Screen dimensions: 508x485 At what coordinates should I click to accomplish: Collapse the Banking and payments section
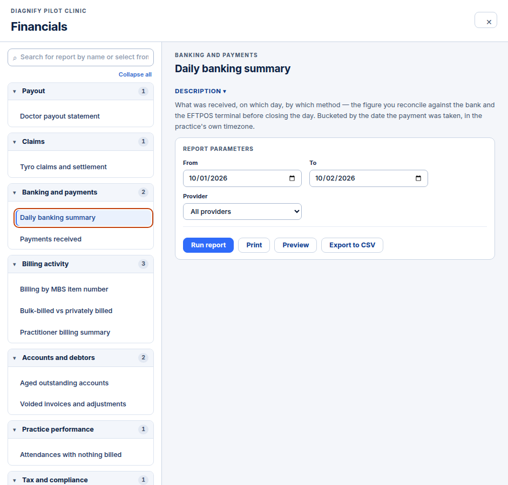click(80, 192)
